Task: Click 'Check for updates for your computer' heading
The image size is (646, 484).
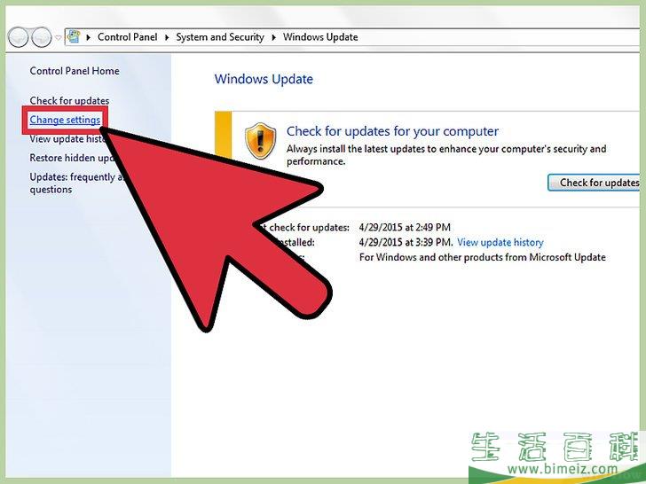Action: (x=392, y=131)
